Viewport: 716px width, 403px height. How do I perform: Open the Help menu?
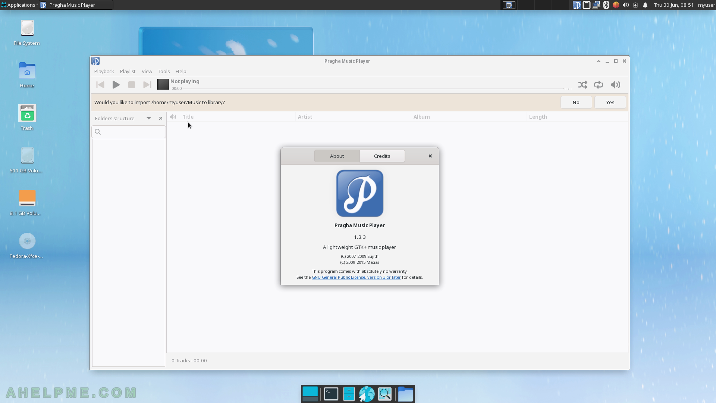click(x=181, y=71)
